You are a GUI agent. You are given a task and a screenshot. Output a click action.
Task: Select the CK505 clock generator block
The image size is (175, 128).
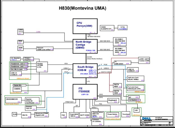pos(107,28)
